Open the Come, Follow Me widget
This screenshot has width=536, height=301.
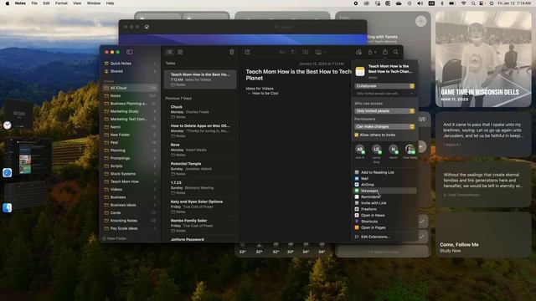click(483, 235)
